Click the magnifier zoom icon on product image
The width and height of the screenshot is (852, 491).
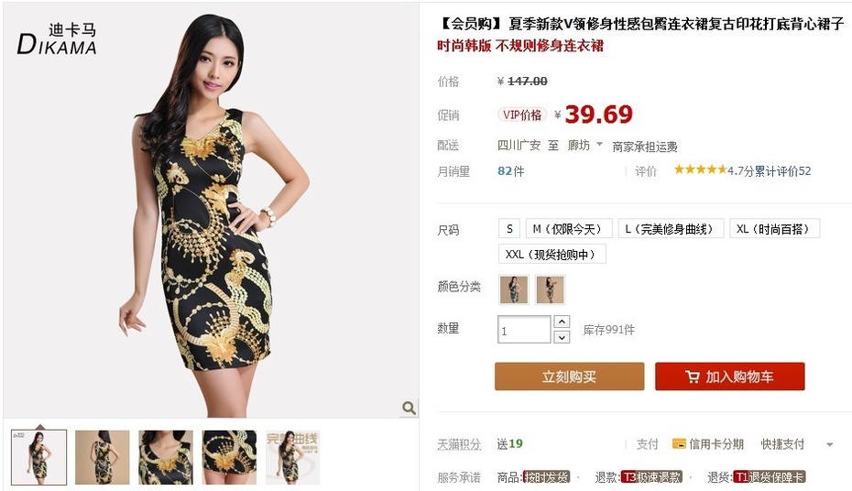[x=409, y=408]
